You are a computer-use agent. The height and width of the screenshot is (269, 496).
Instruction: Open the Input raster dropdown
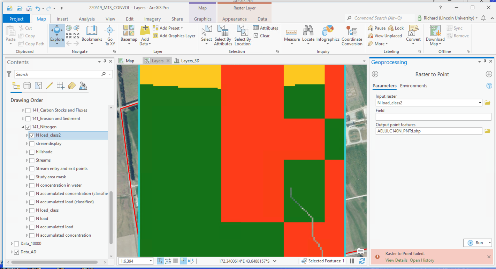pyautogui.click(x=480, y=103)
